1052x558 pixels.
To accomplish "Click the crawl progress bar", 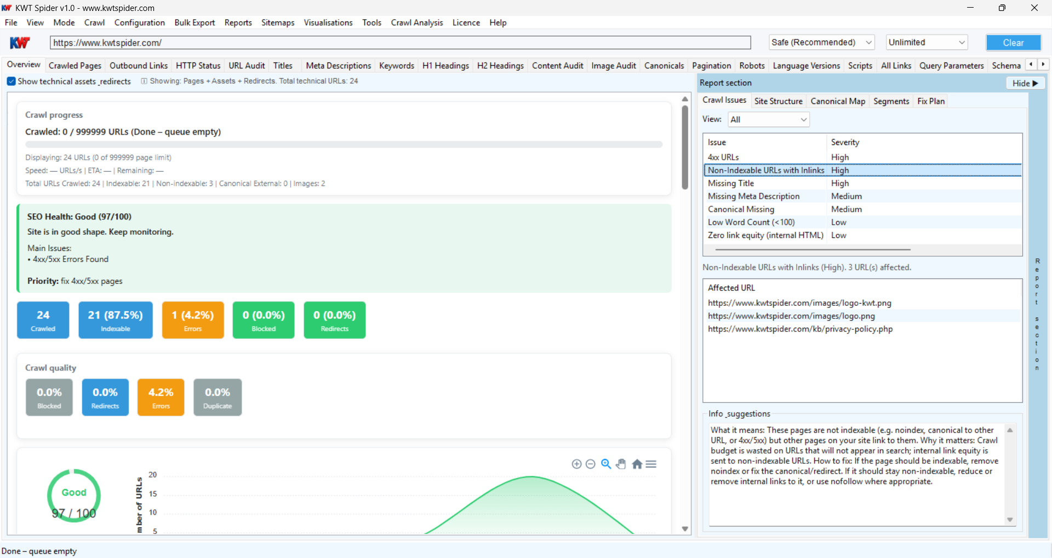I will [x=344, y=144].
